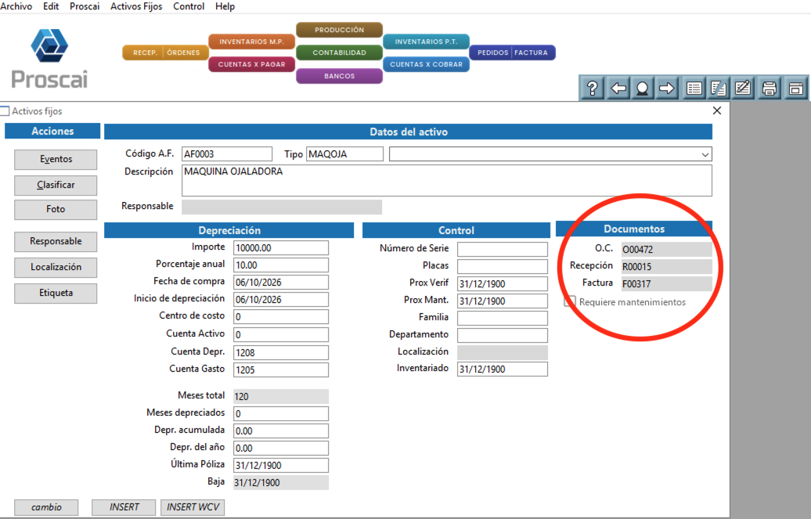This screenshot has height=519, width=811.
Task: Click the INSERT WCV button
Action: pos(193,507)
